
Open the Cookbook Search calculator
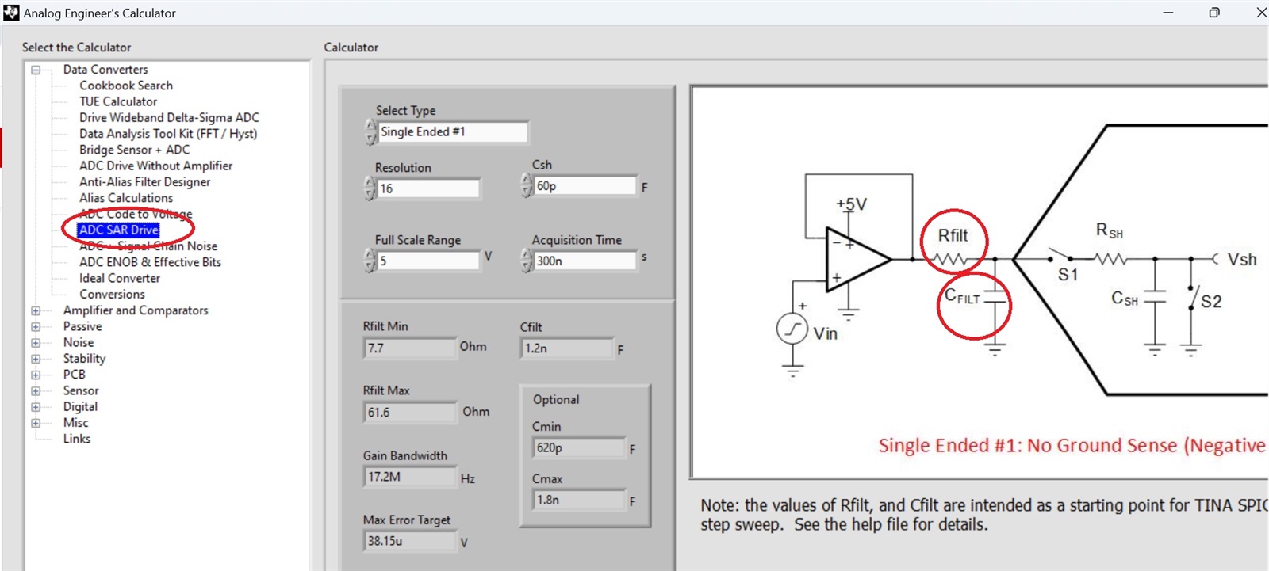[126, 86]
